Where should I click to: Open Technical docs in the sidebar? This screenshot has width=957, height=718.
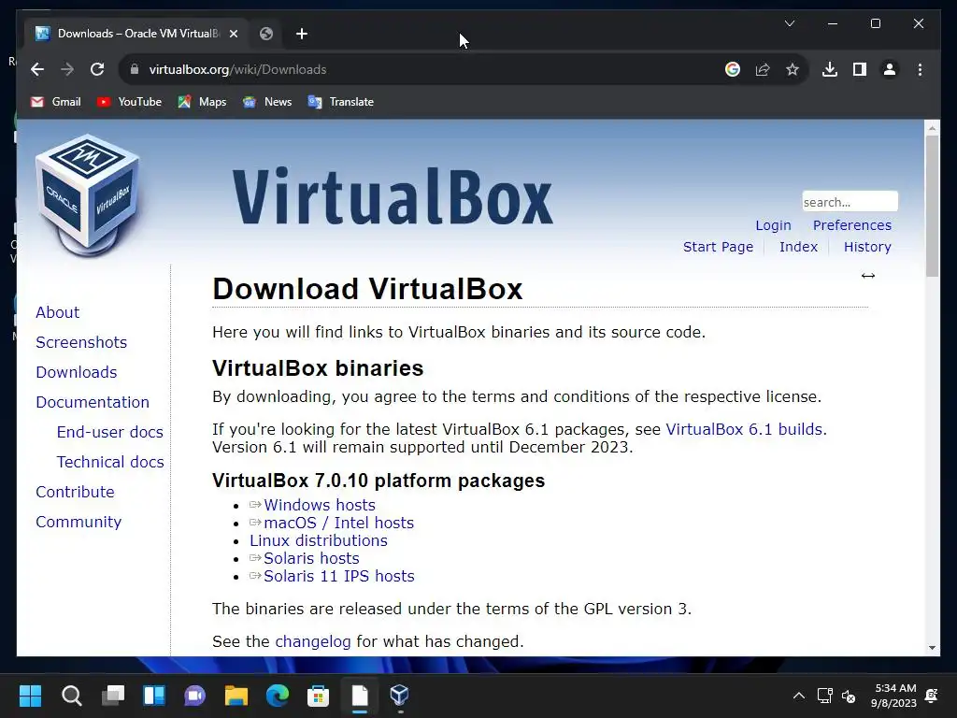pos(110,462)
